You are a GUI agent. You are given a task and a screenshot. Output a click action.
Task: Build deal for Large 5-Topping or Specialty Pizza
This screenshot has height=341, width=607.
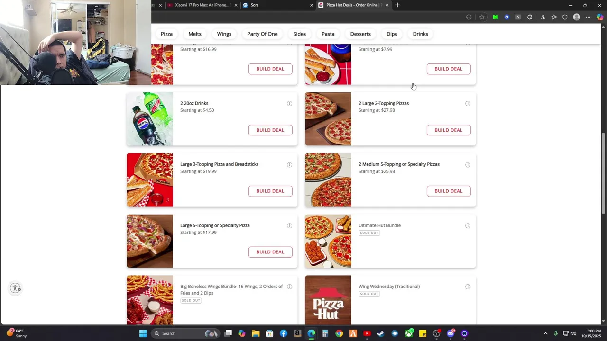[270, 252]
